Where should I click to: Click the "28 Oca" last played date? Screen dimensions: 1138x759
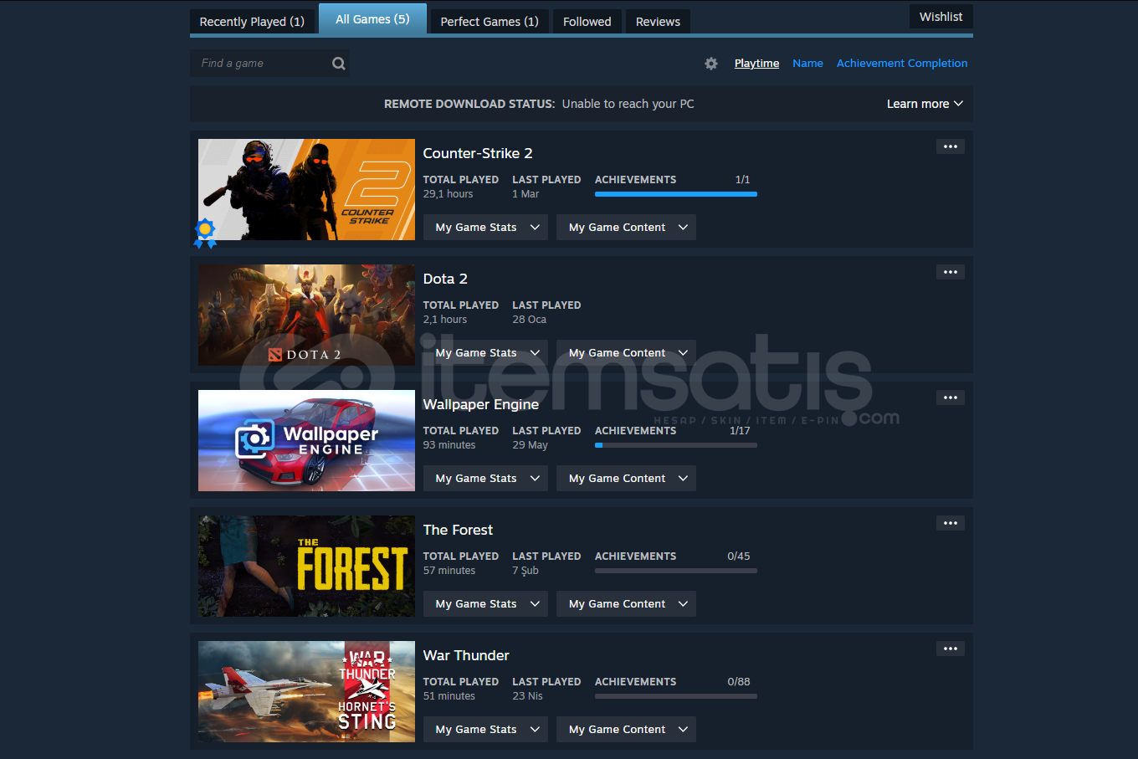coord(529,320)
